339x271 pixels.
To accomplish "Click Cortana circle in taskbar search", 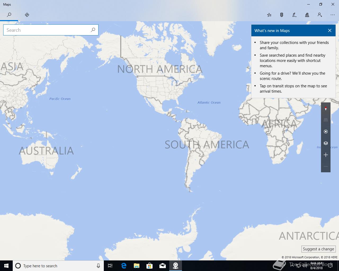I will pos(18,266).
